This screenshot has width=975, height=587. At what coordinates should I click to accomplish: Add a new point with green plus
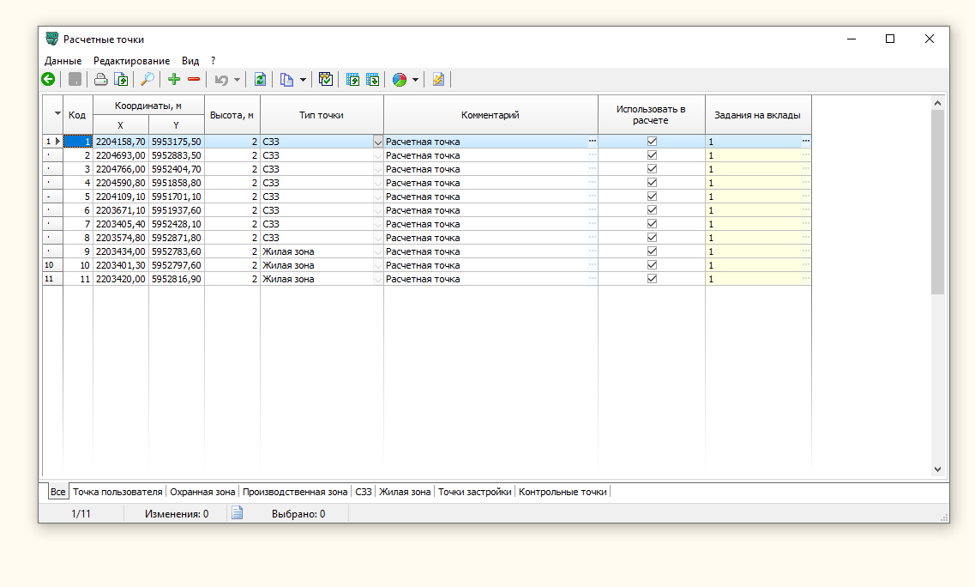(174, 80)
